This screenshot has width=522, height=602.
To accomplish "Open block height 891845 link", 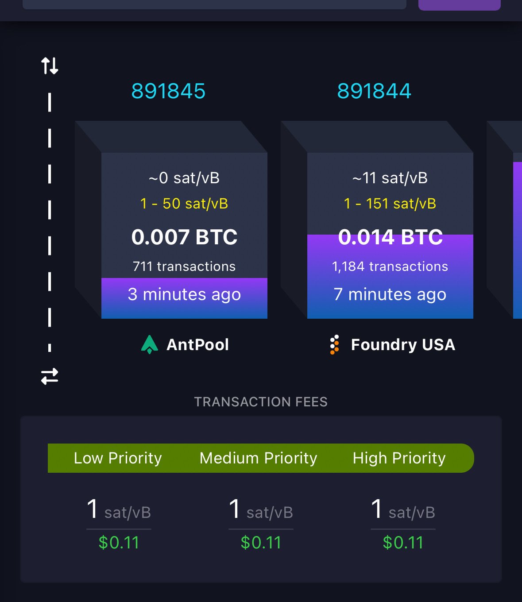I will [168, 91].
